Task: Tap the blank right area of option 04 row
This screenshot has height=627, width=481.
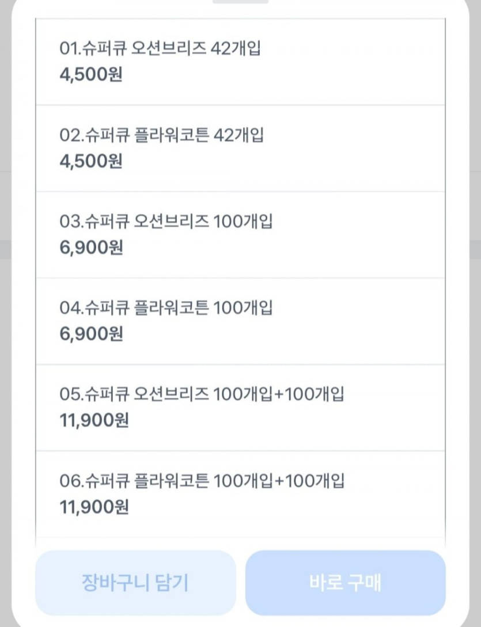Action: [374, 321]
